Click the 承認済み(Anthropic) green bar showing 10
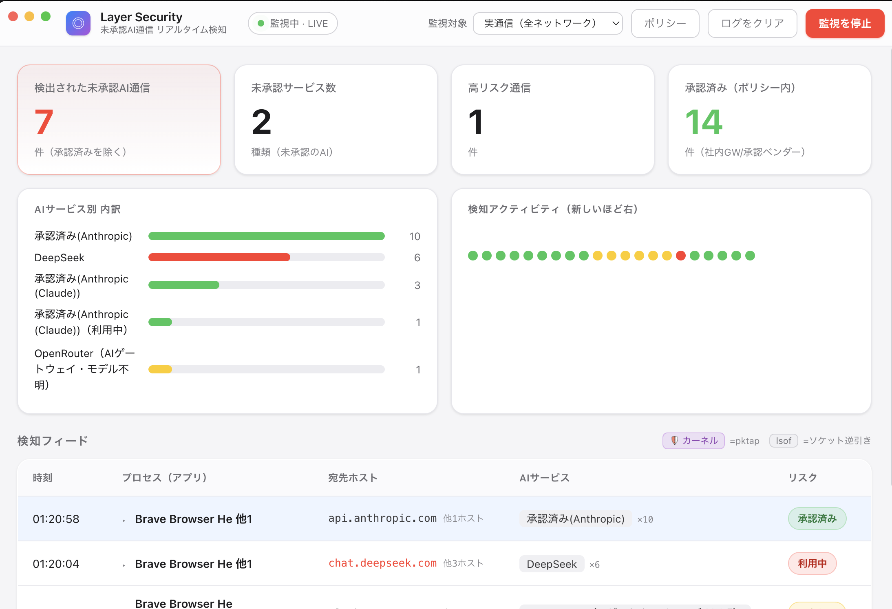 pos(267,236)
